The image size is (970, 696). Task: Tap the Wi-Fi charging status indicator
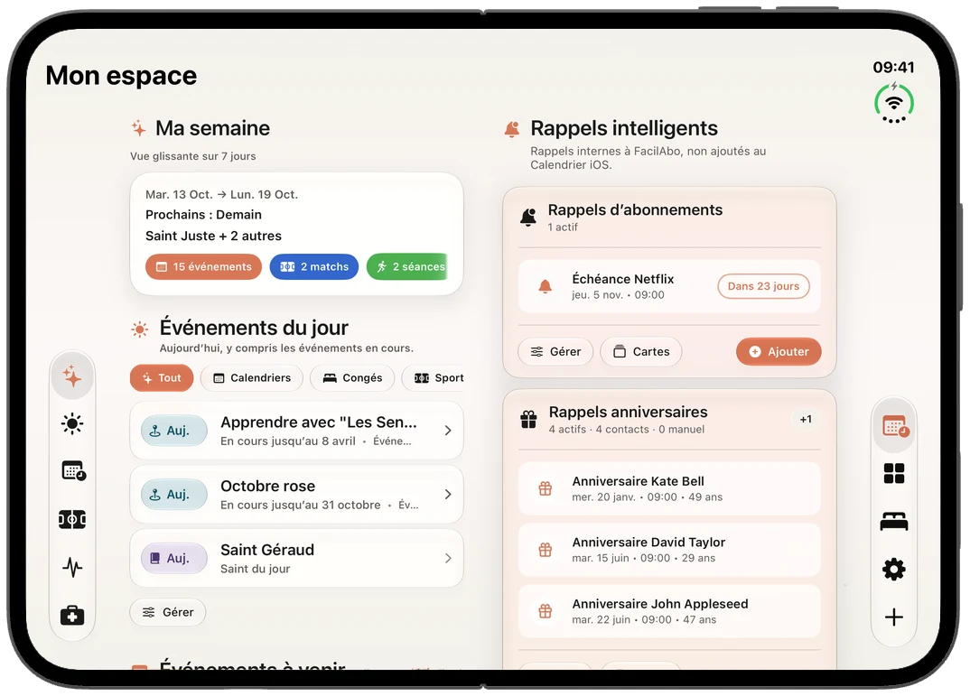pos(894,103)
